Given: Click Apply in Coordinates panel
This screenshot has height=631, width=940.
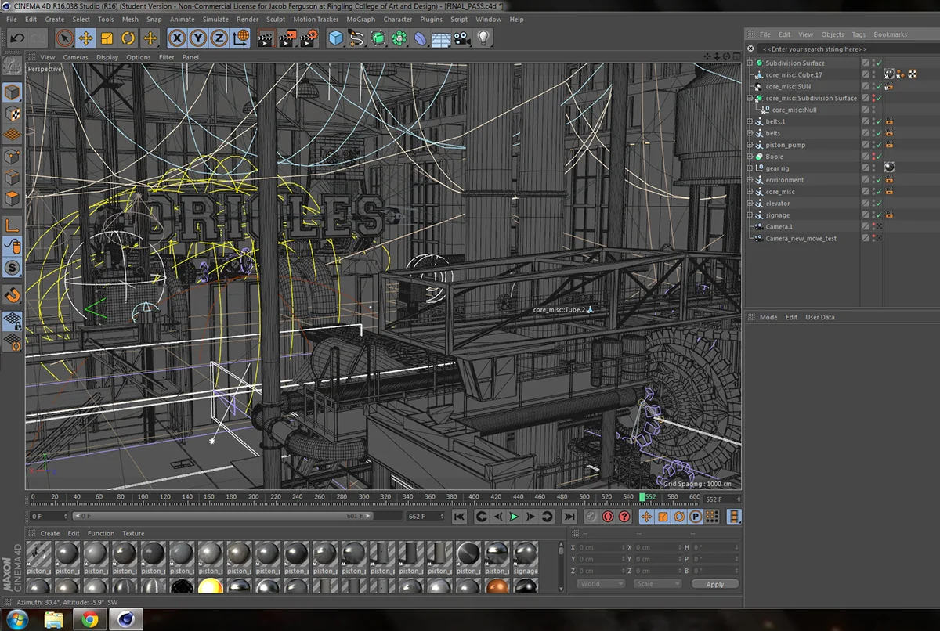Looking at the screenshot, I should (x=715, y=584).
